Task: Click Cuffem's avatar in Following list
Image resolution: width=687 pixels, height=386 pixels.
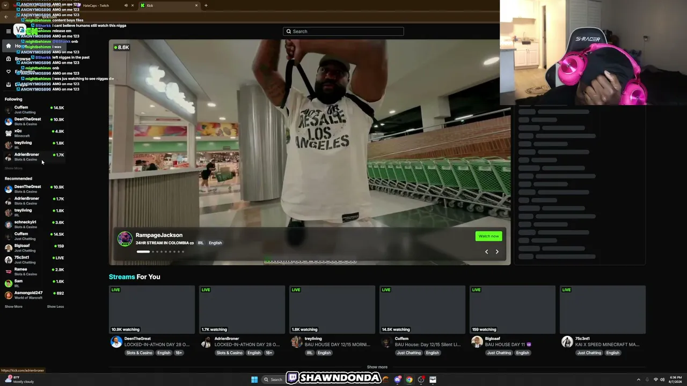Action: click(9, 110)
